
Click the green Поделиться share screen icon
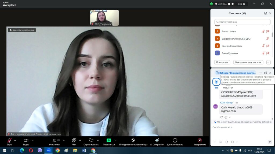pyautogui.click(x=109, y=140)
